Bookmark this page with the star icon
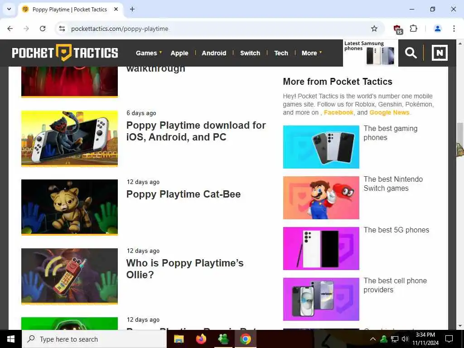 pyautogui.click(x=374, y=29)
